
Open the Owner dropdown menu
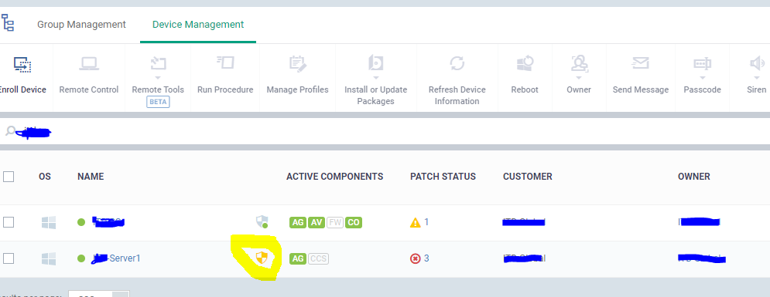pos(579,78)
